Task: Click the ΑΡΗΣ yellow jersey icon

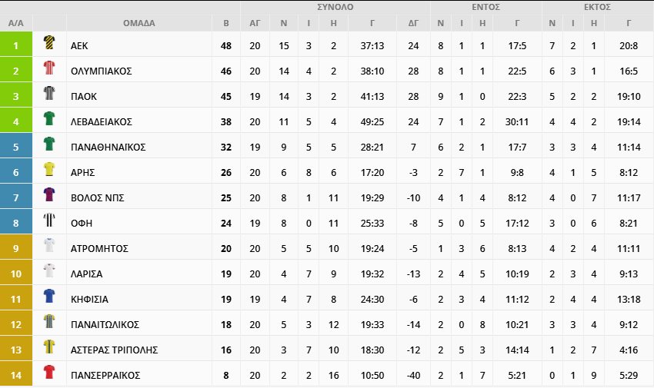Action: pos(49,171)
